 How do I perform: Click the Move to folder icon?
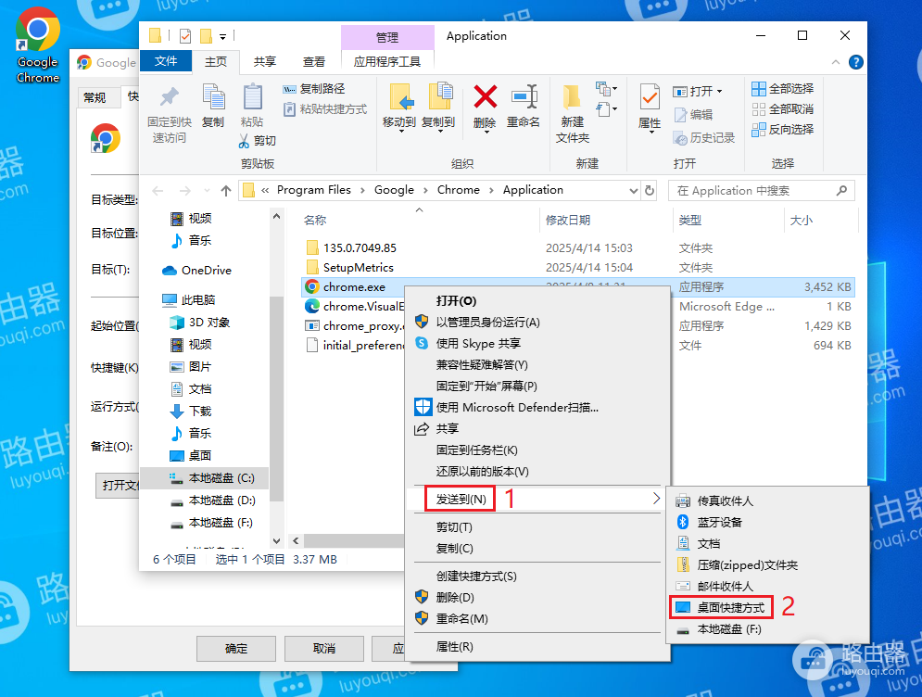point(400,96)
